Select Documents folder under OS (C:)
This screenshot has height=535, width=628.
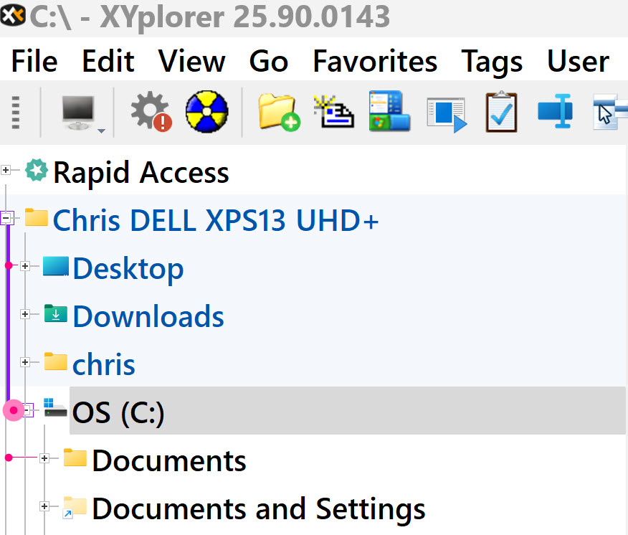click(x=169, y=460)
